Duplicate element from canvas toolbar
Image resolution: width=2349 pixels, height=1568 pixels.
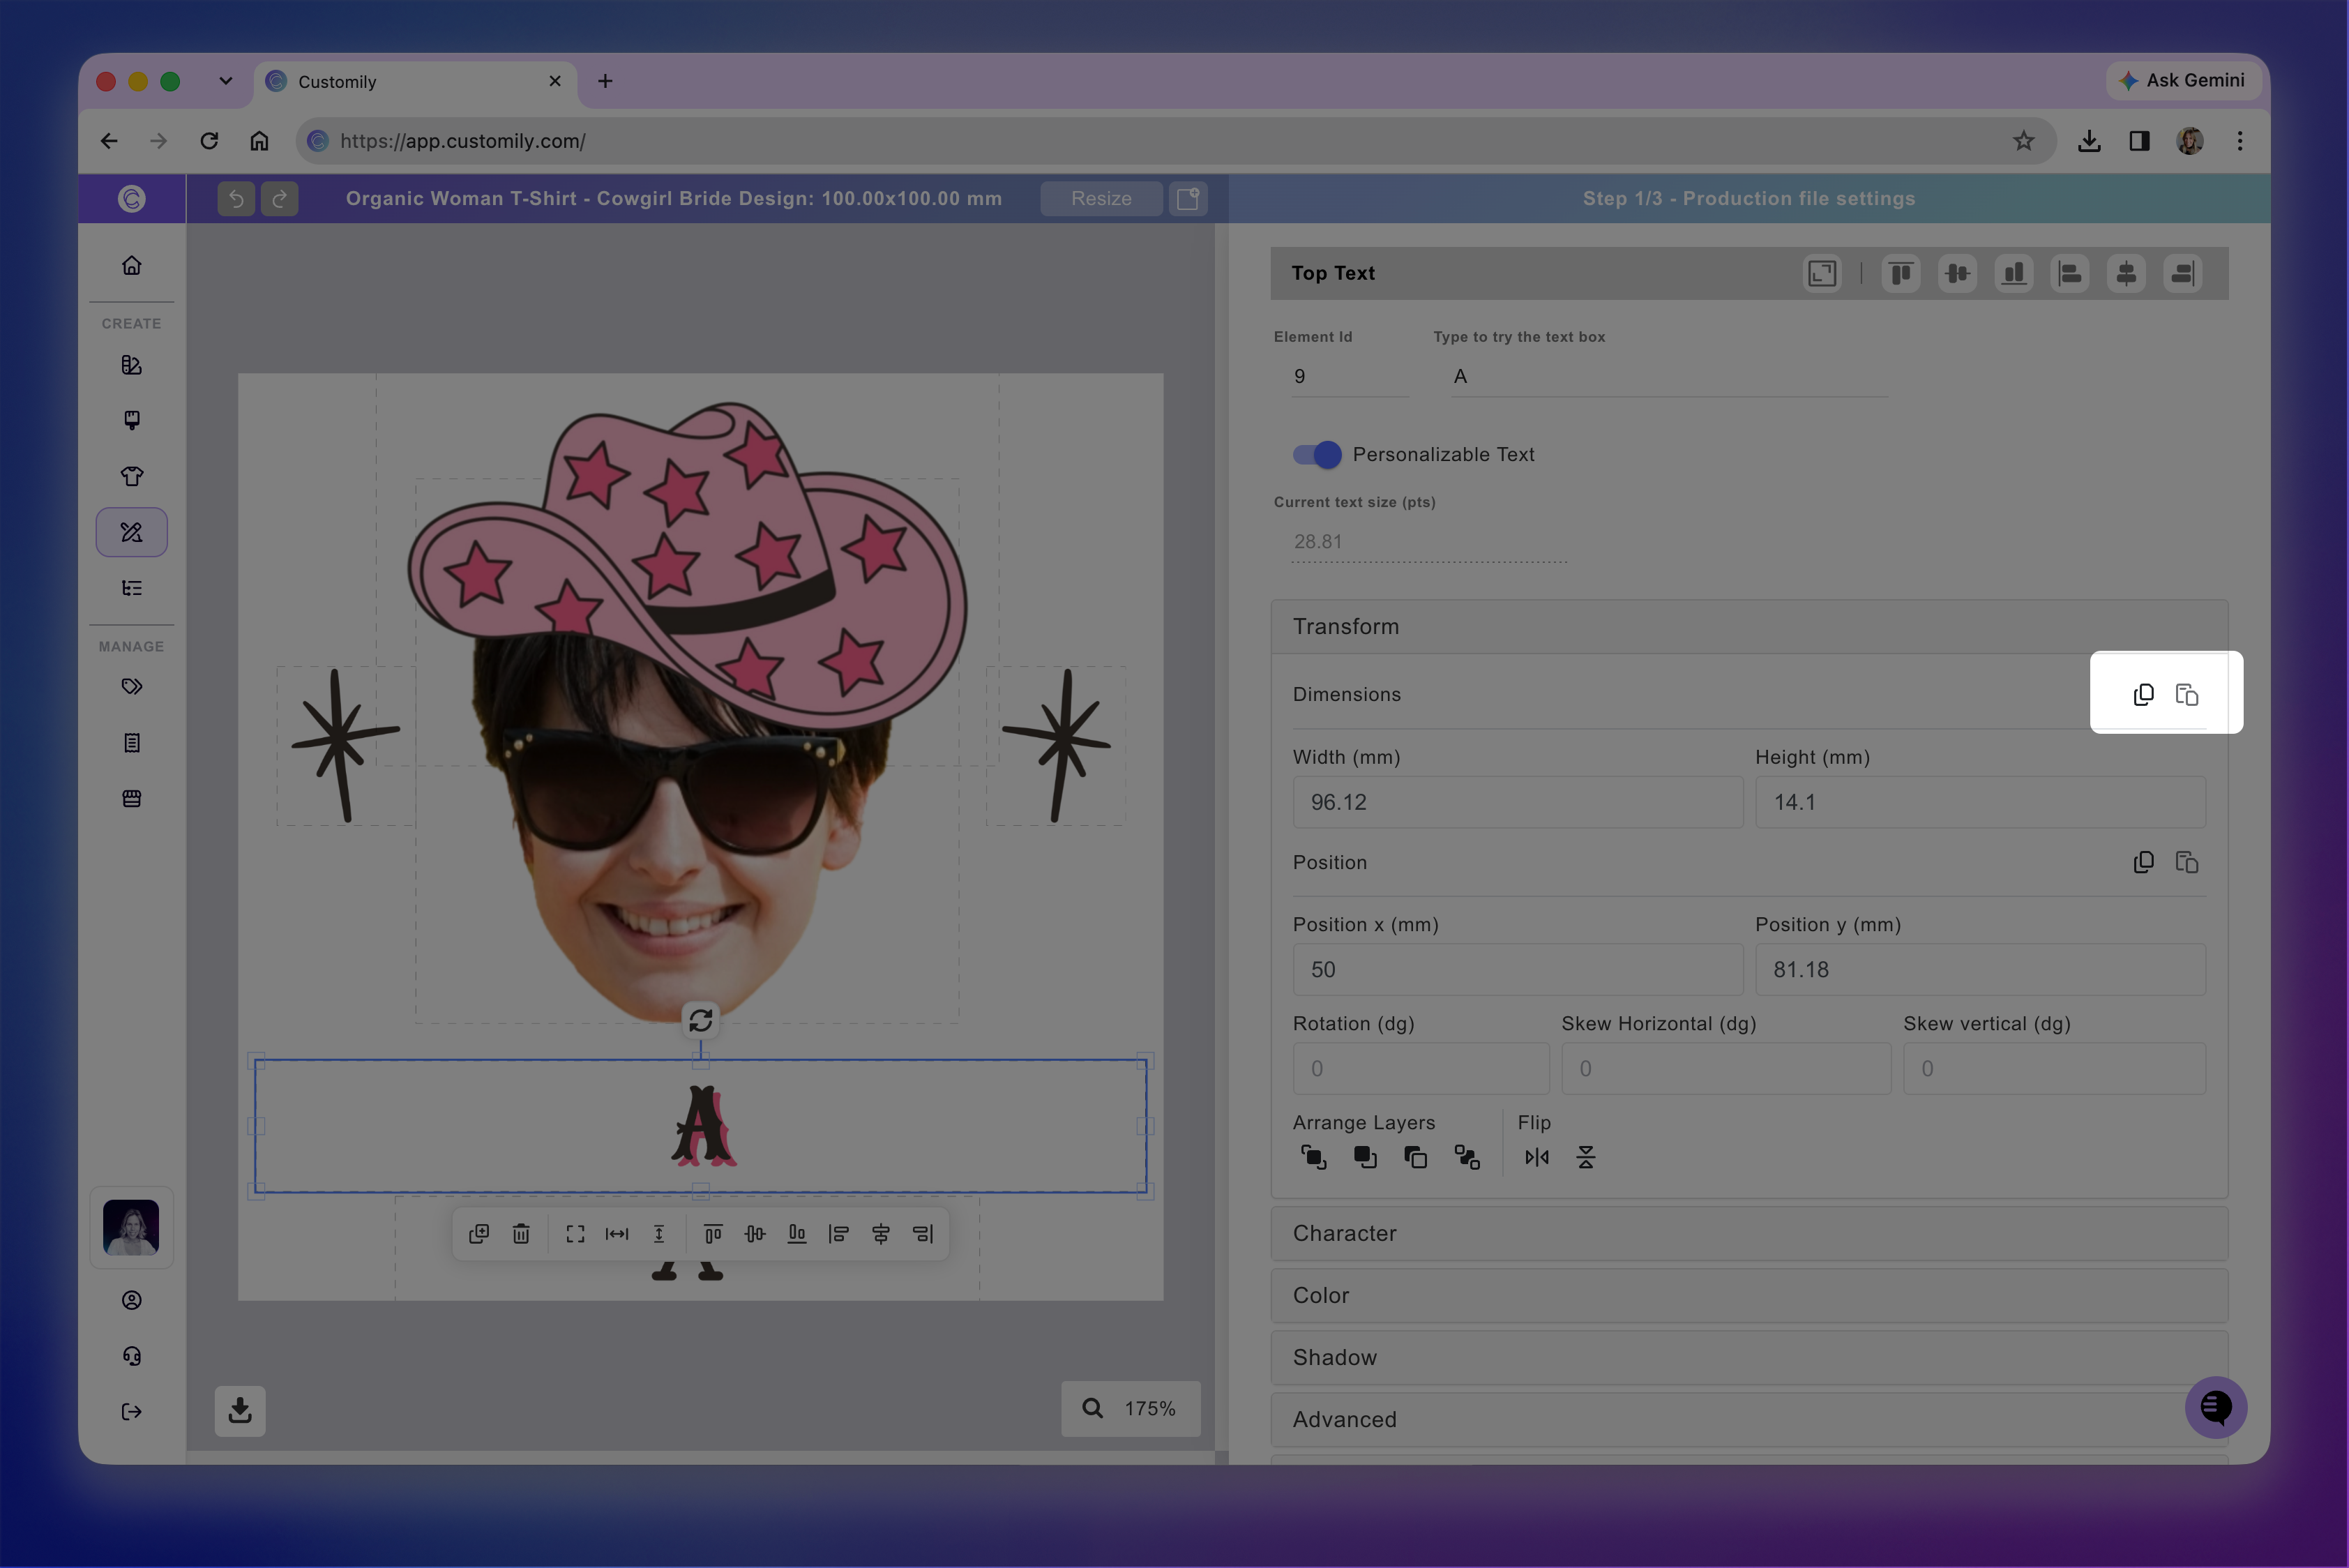479,1234
